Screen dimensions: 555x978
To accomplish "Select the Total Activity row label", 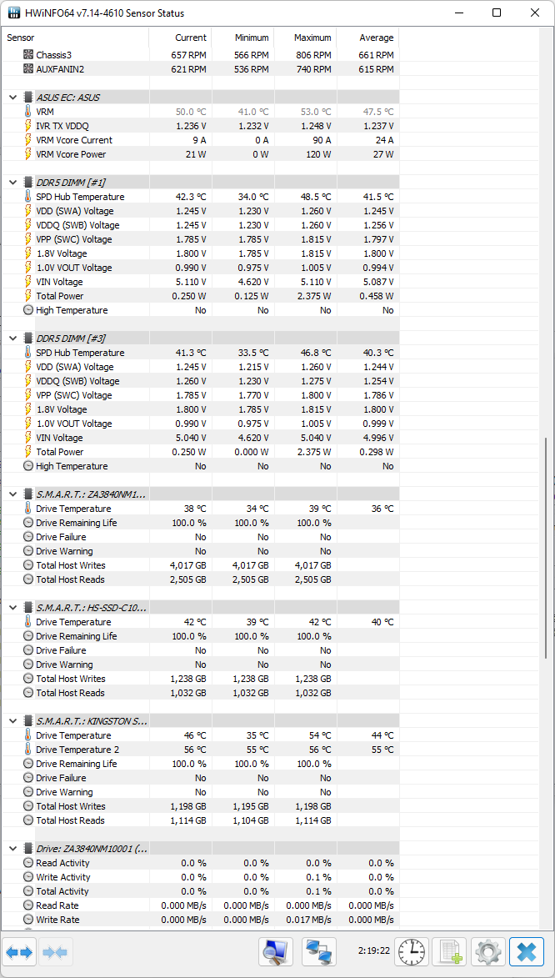I will pyautogui.click(x=62, y=892).
